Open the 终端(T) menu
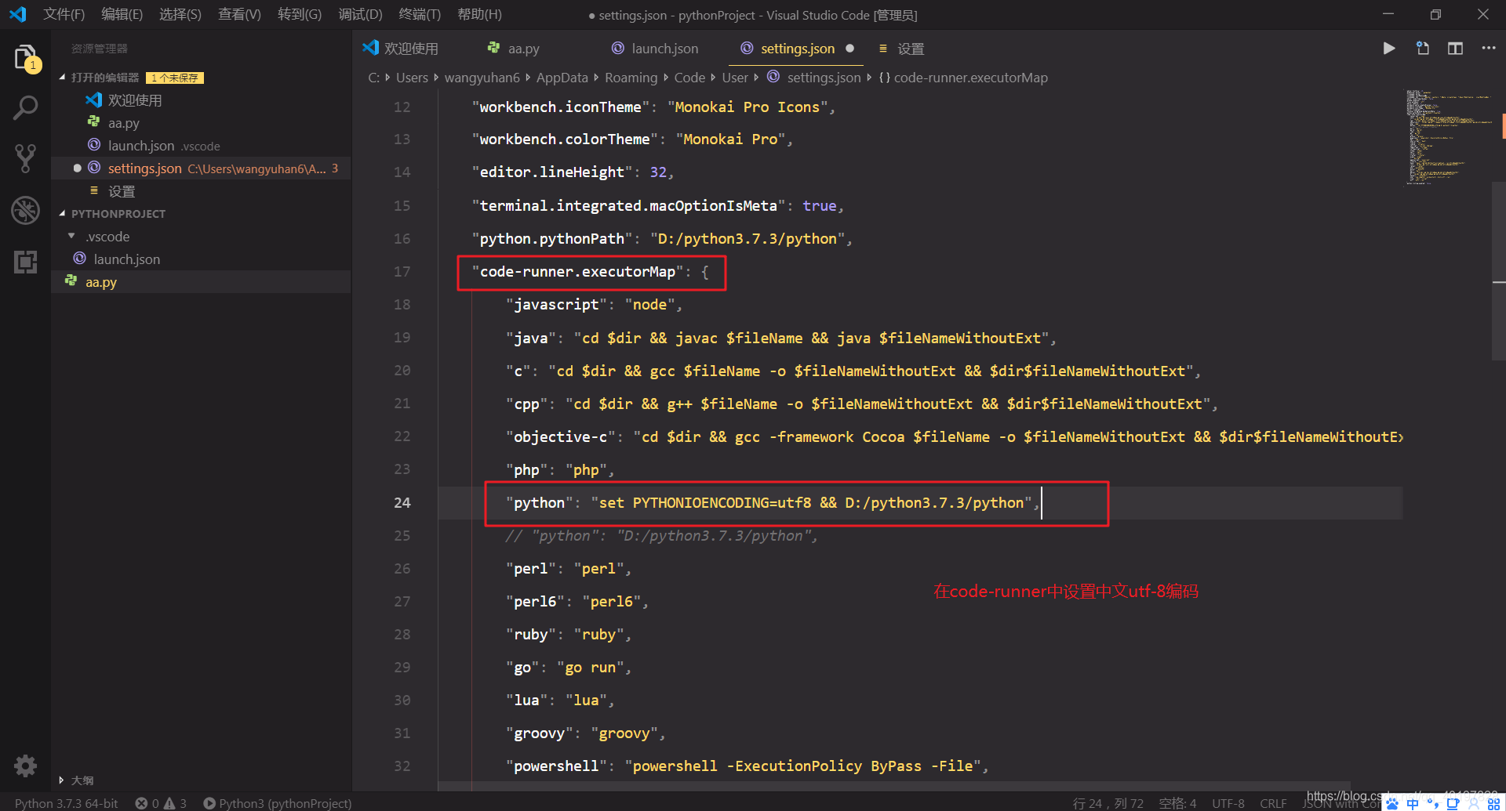This screenshot has width=1506, height=811. tap(420, 14)
